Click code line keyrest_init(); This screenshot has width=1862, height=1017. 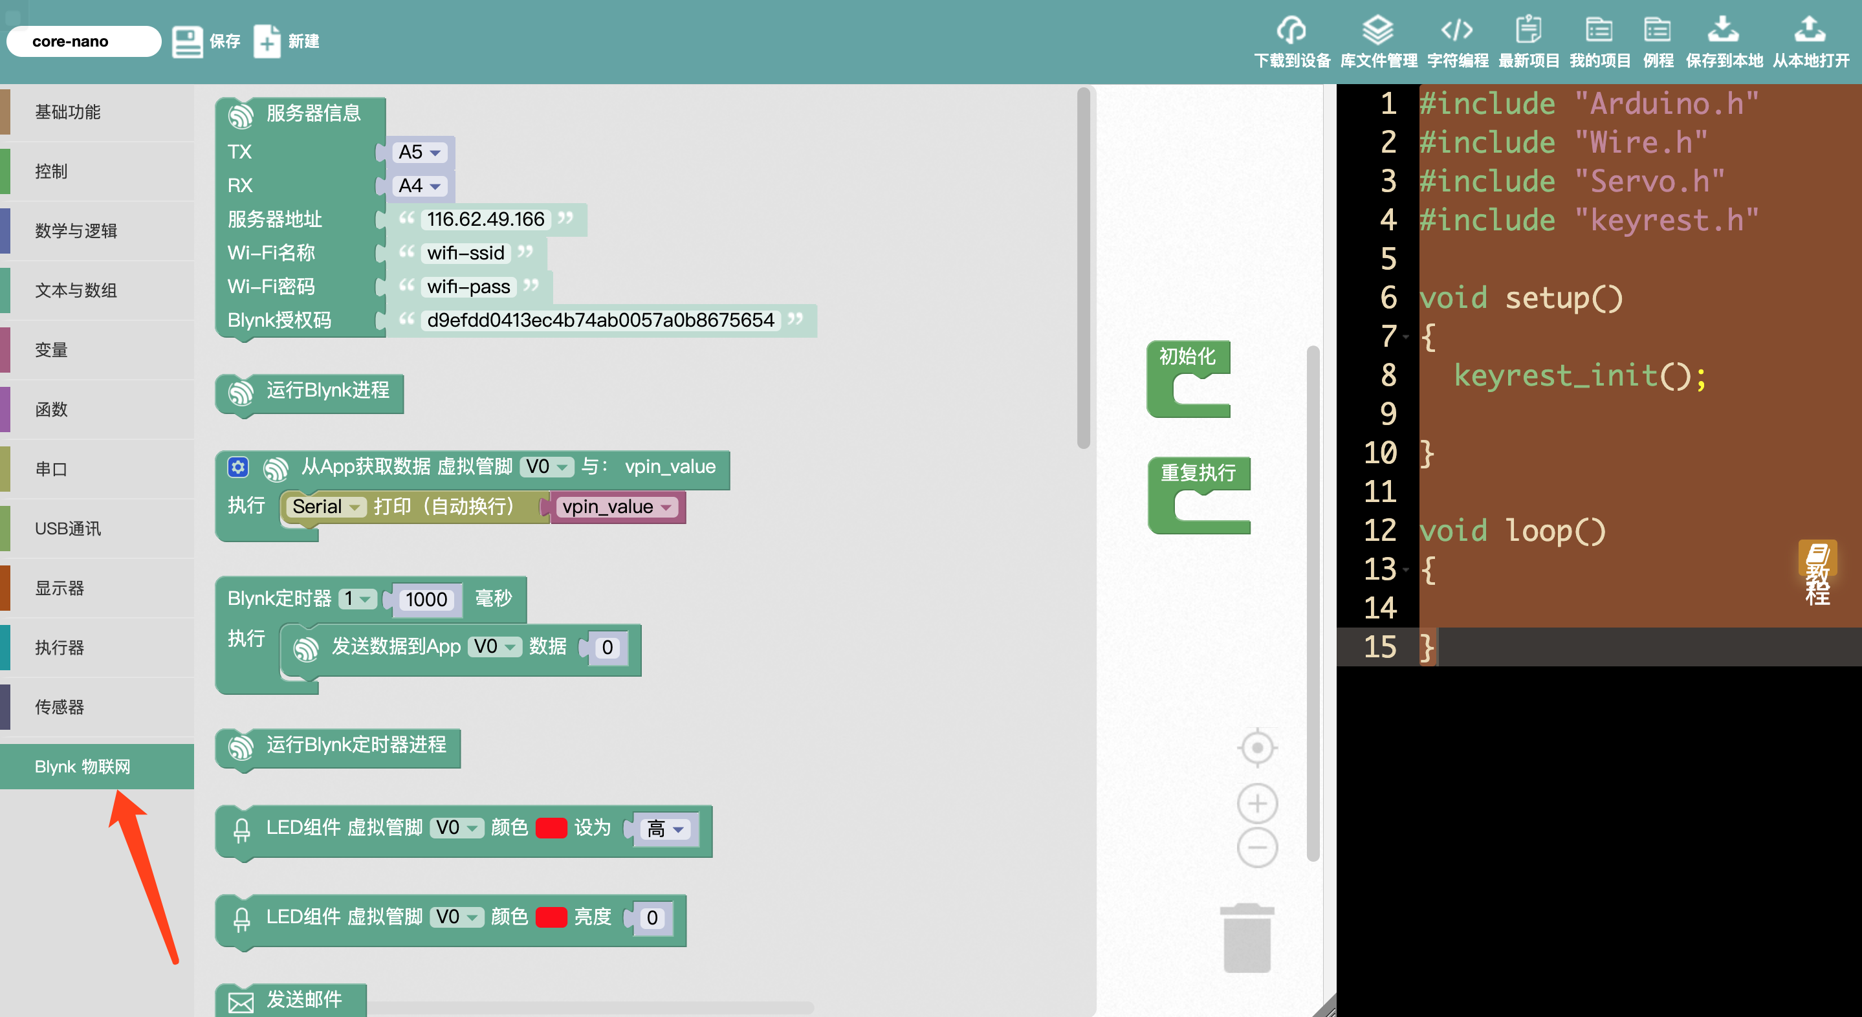1580,376
